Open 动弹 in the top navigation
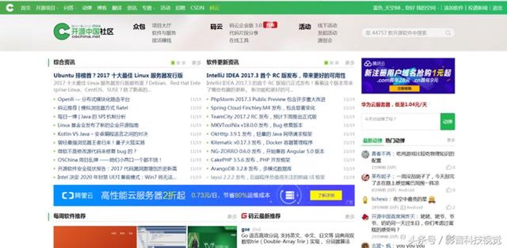Screen dimensions: 507x248 (87, 8)
